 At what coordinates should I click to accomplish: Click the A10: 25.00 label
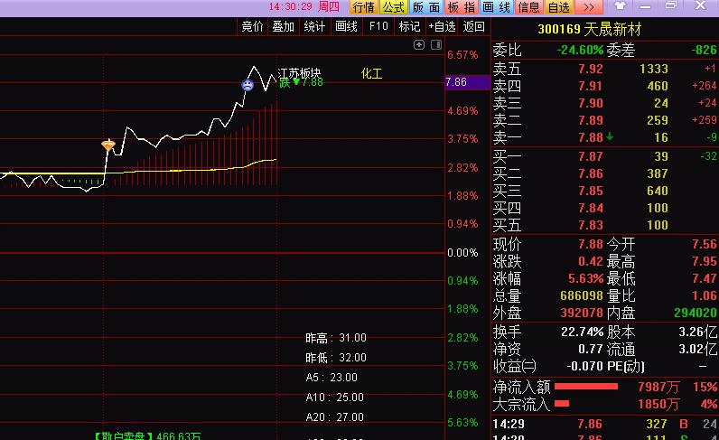[x=335, y=398]
